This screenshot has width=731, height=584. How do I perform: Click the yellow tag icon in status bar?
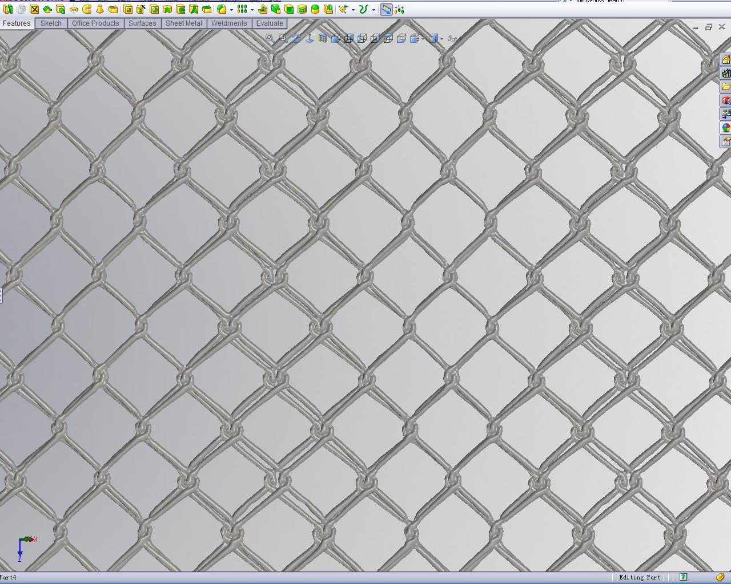pos(720,577)
